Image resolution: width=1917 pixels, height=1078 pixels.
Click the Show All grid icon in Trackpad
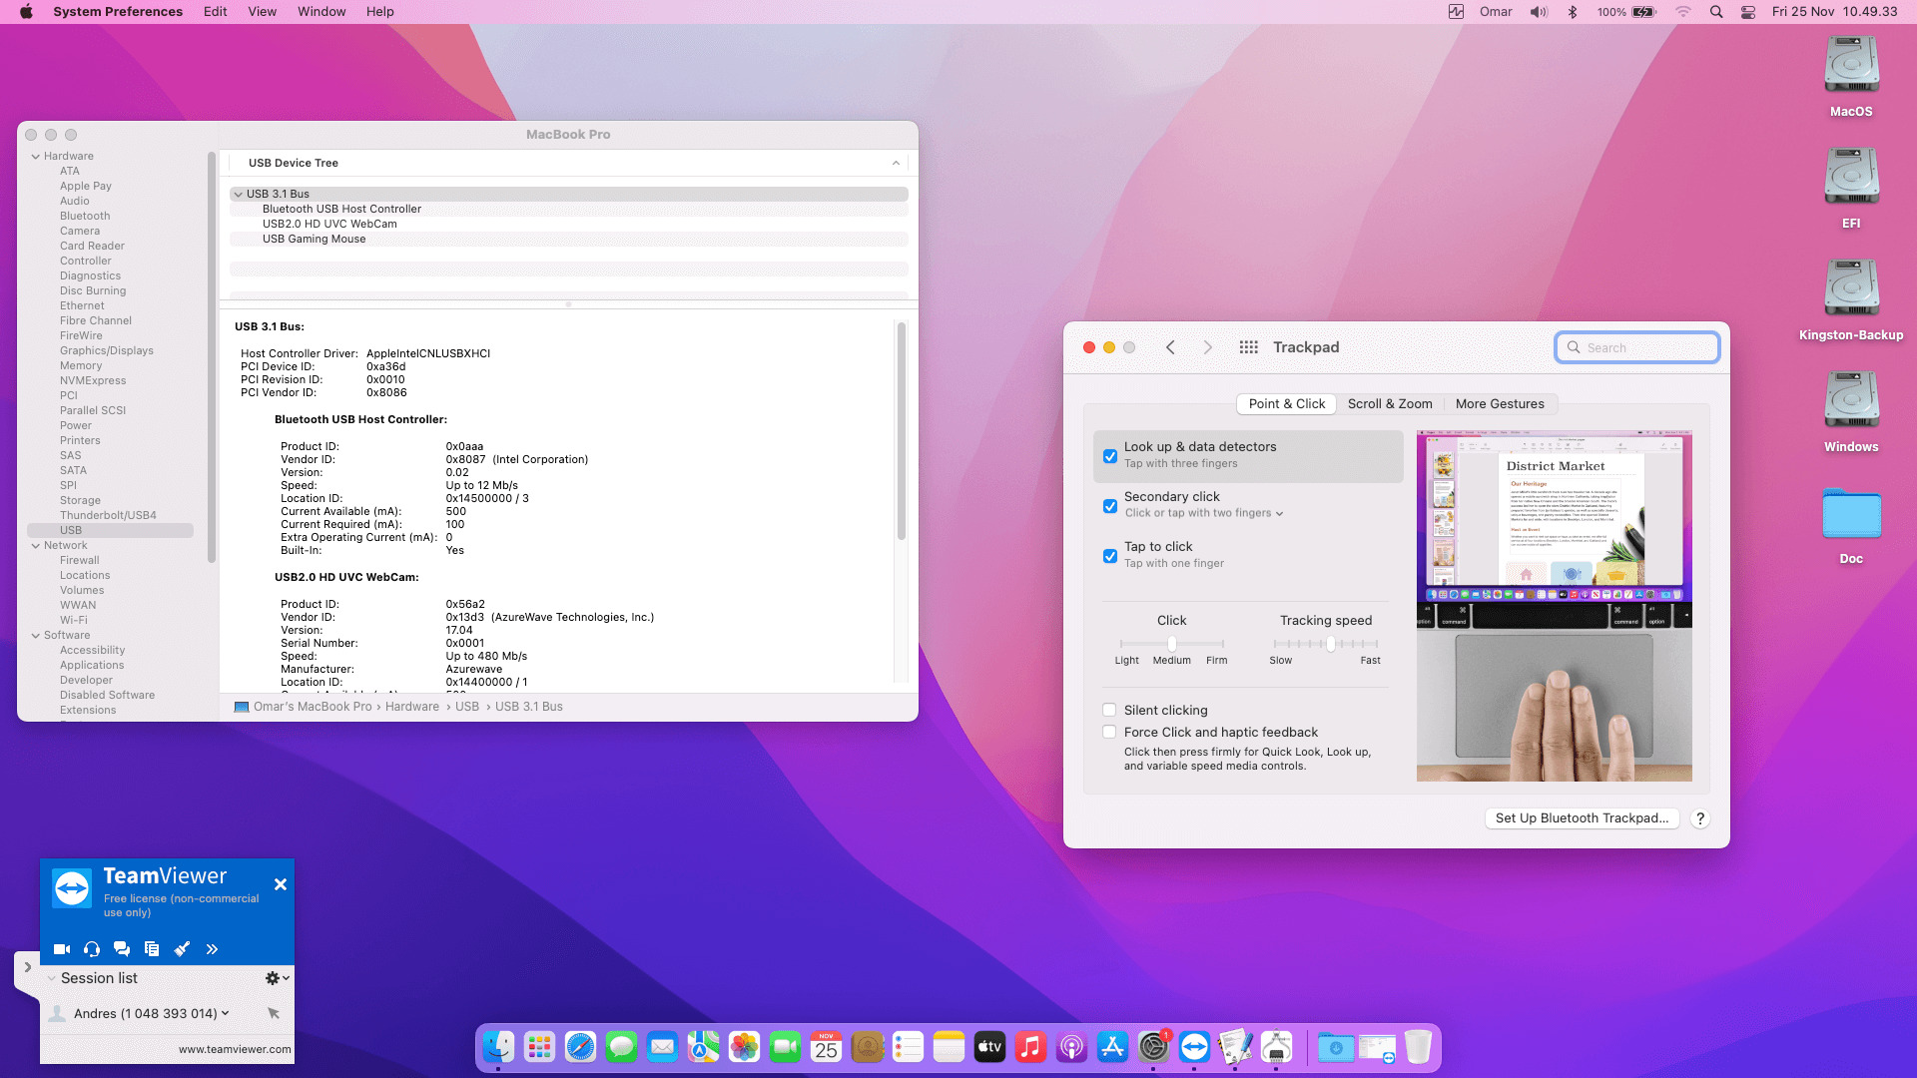click(1248, 347)
